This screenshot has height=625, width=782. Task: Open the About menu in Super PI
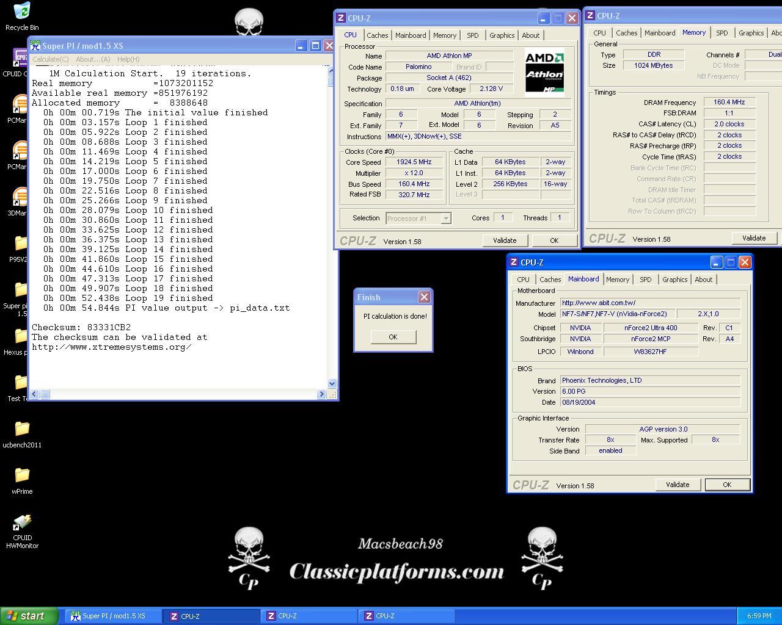coord(93,59)
